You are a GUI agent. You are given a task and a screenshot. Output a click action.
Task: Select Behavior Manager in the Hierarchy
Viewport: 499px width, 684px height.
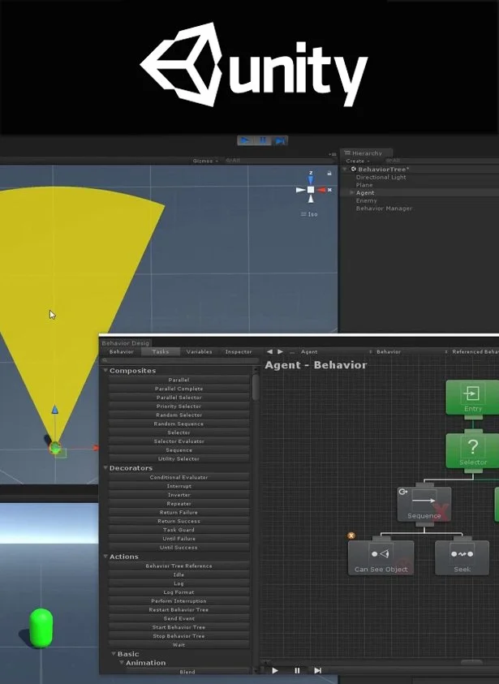click(384, 209)
